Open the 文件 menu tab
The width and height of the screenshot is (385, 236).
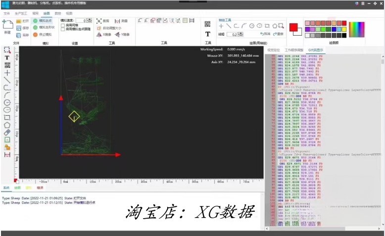coord(6,13)
